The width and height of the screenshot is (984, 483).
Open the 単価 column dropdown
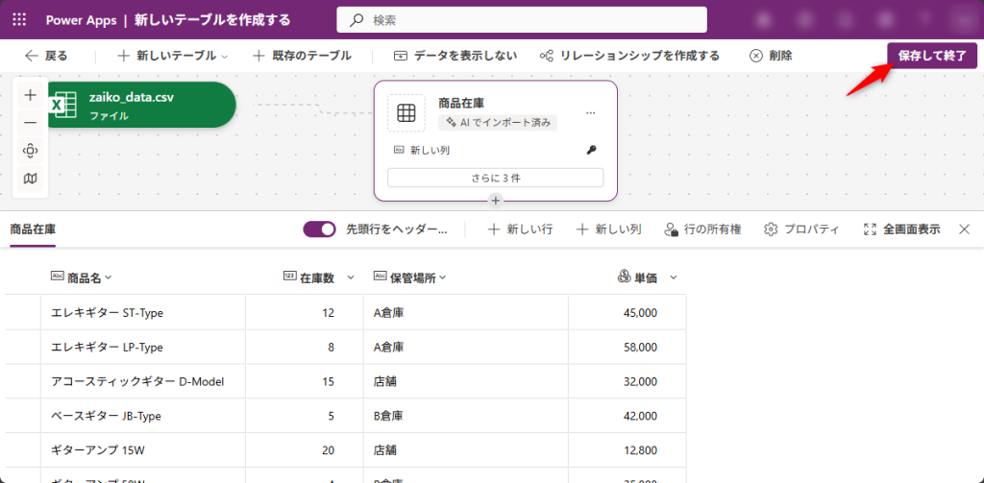click(674, 278)
